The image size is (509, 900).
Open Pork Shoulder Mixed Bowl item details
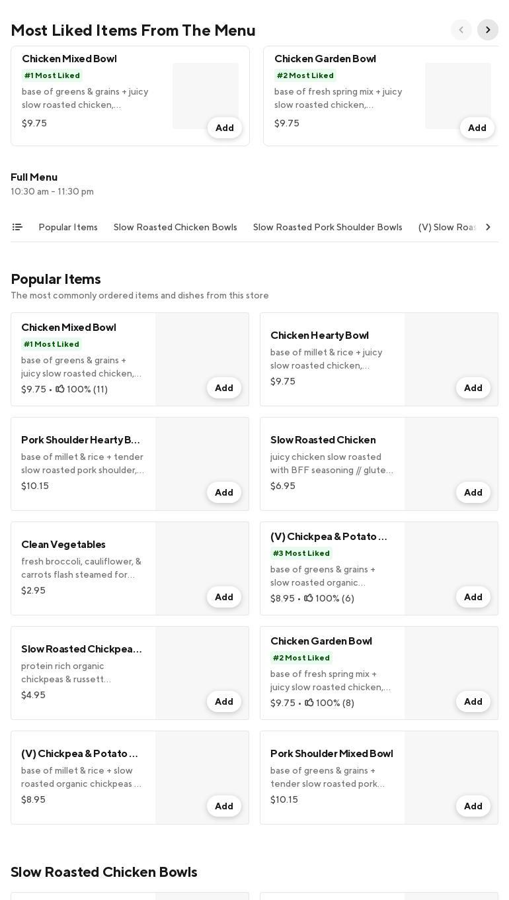tap(331, 753)
